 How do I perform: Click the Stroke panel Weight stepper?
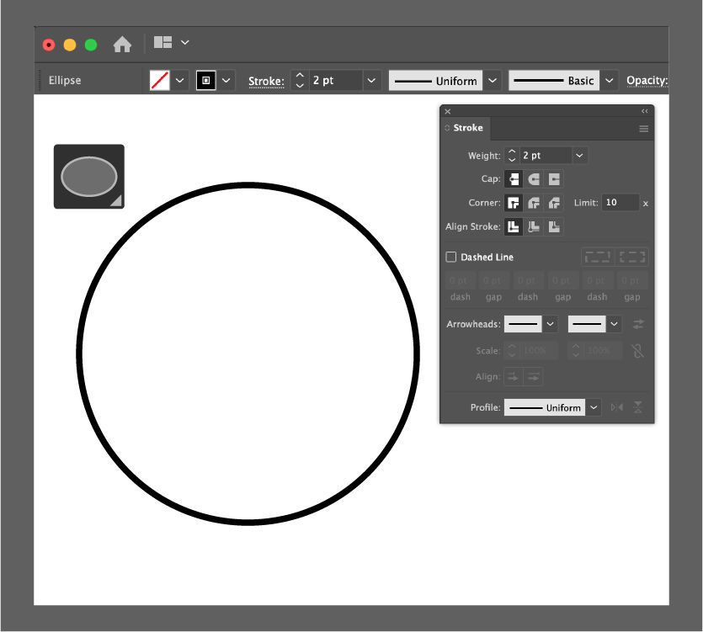[512, 156]
